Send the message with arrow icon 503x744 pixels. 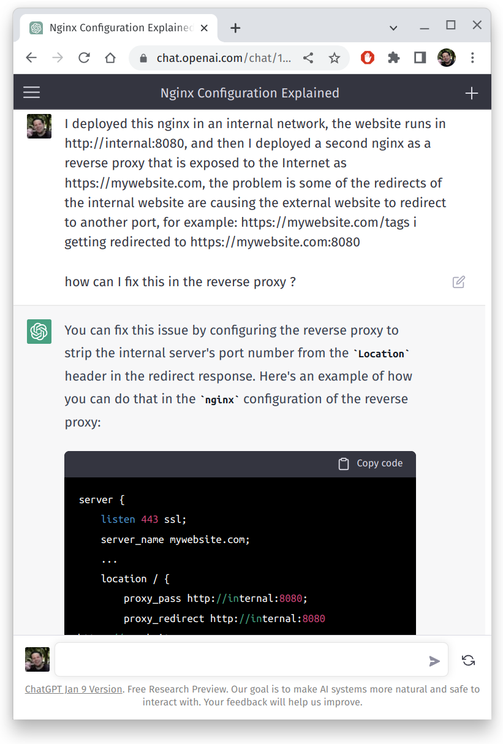click(434, 661)
